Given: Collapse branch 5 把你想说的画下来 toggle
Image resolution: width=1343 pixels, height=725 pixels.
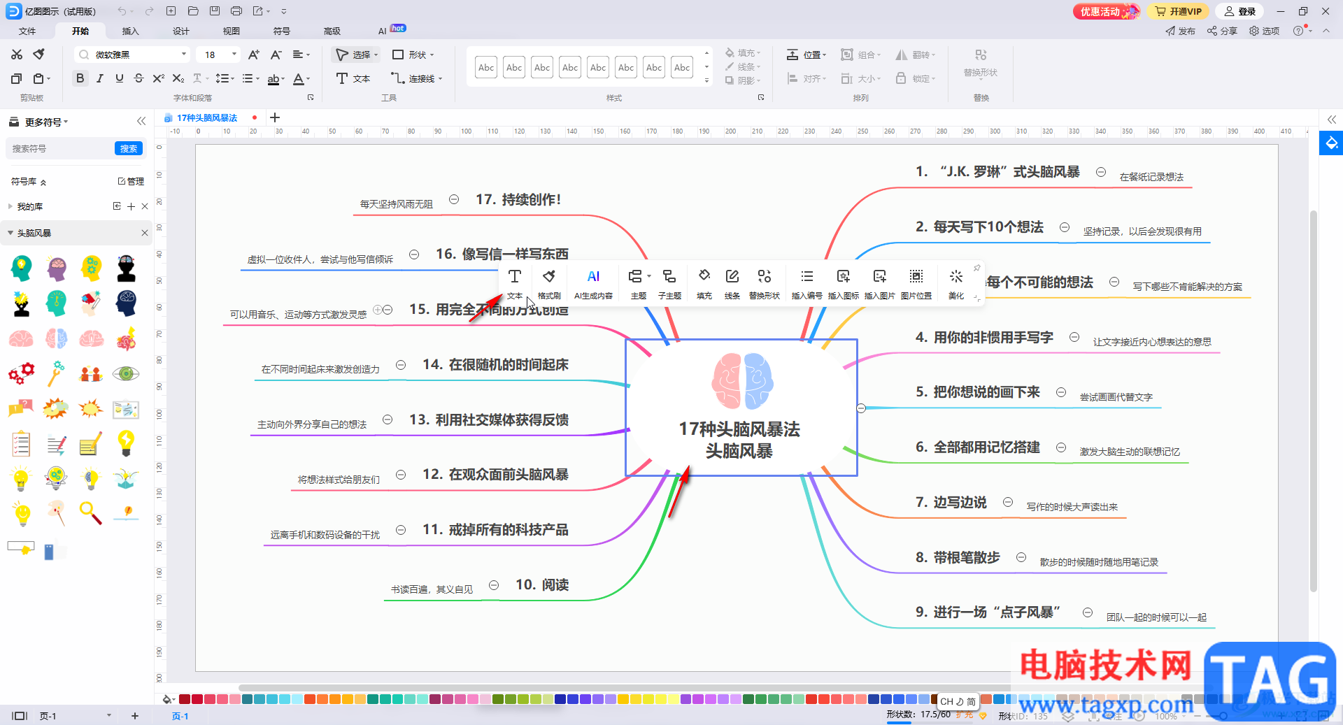Looking at the screenshot, I should coord(1061,392).
